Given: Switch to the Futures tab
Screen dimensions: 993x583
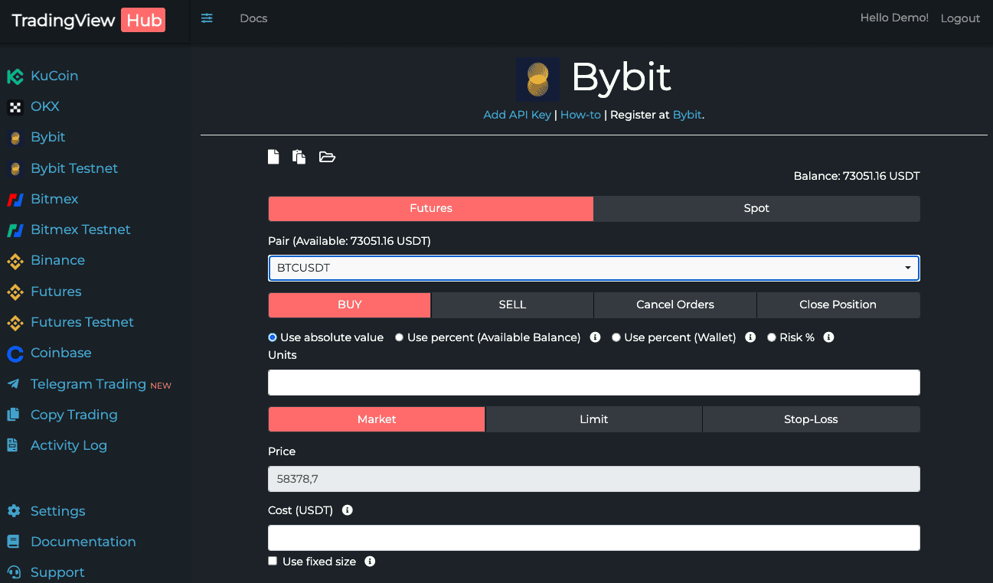Looking at the screenshot, I should click(431, 208).
